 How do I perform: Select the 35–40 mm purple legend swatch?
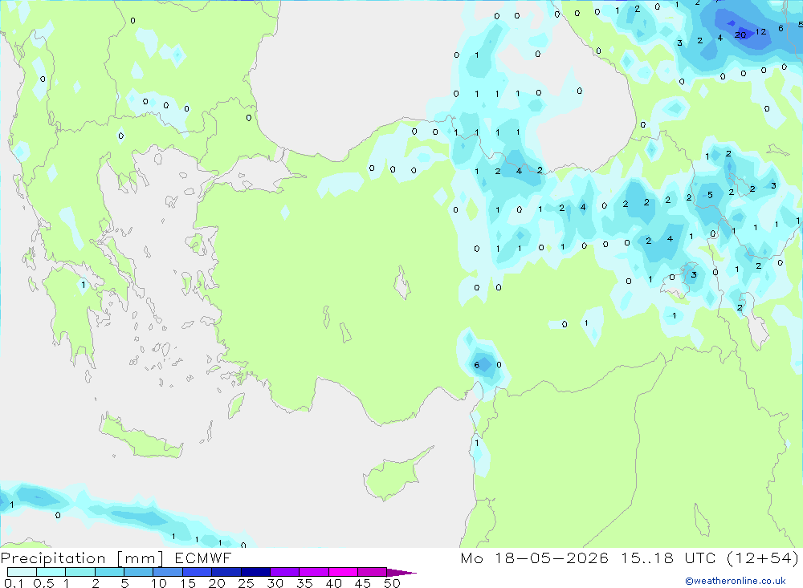pyautogui.click(x=313, y=572)
